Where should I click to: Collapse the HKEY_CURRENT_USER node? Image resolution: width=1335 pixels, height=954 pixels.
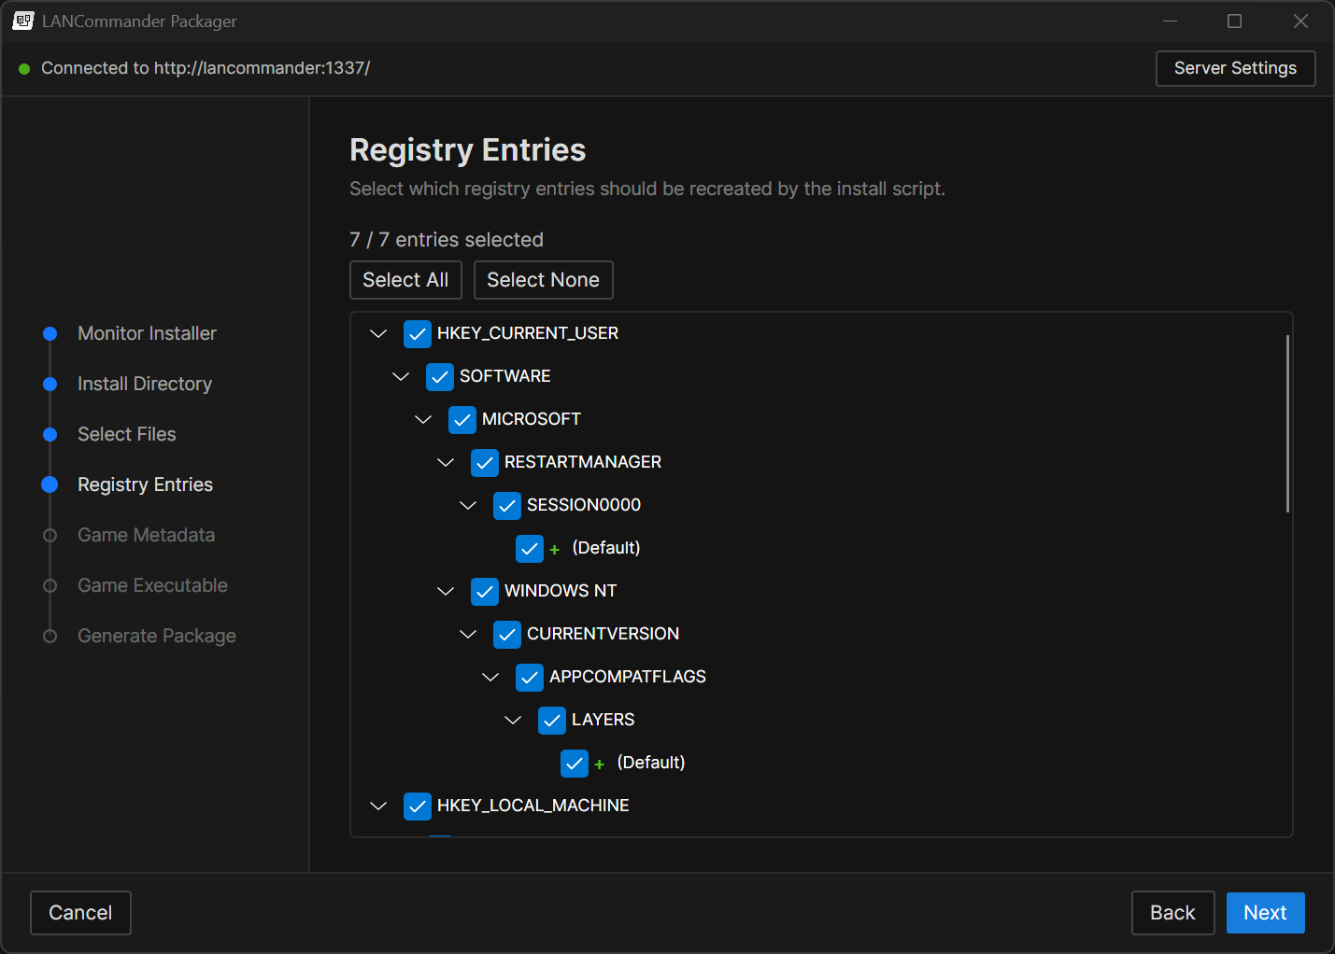click(378, 334)
